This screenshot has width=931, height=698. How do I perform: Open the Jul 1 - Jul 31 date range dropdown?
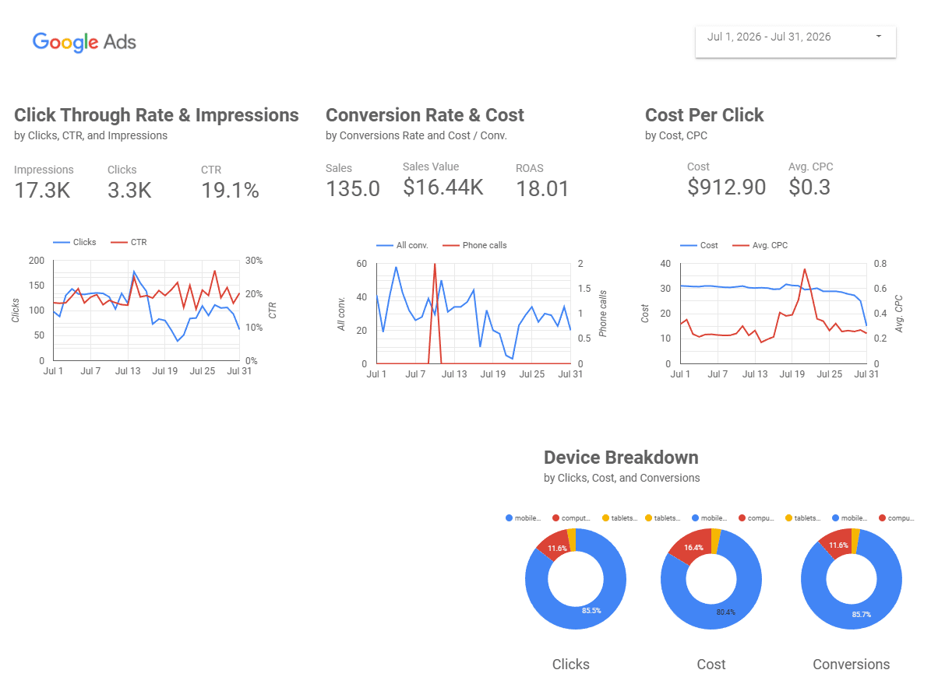coord(795,41)
